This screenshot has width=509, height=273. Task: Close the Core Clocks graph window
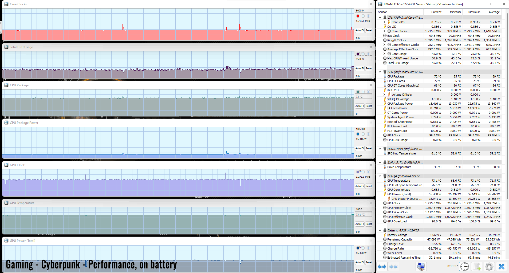click(x=371, y=4)
